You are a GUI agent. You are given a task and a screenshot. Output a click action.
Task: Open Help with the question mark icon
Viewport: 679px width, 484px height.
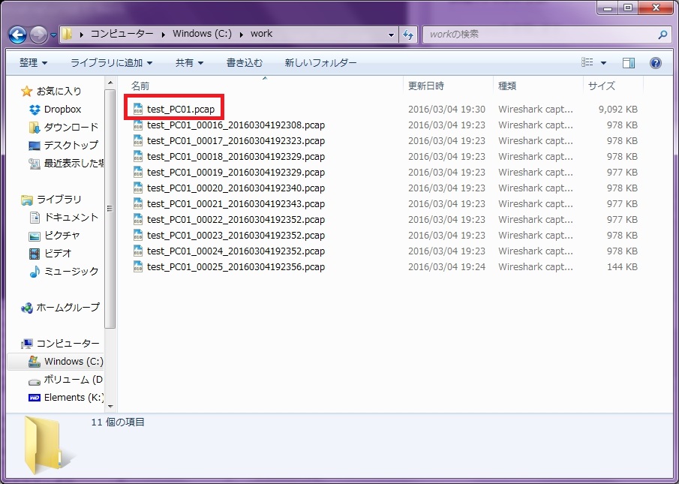tap(656, 63)
